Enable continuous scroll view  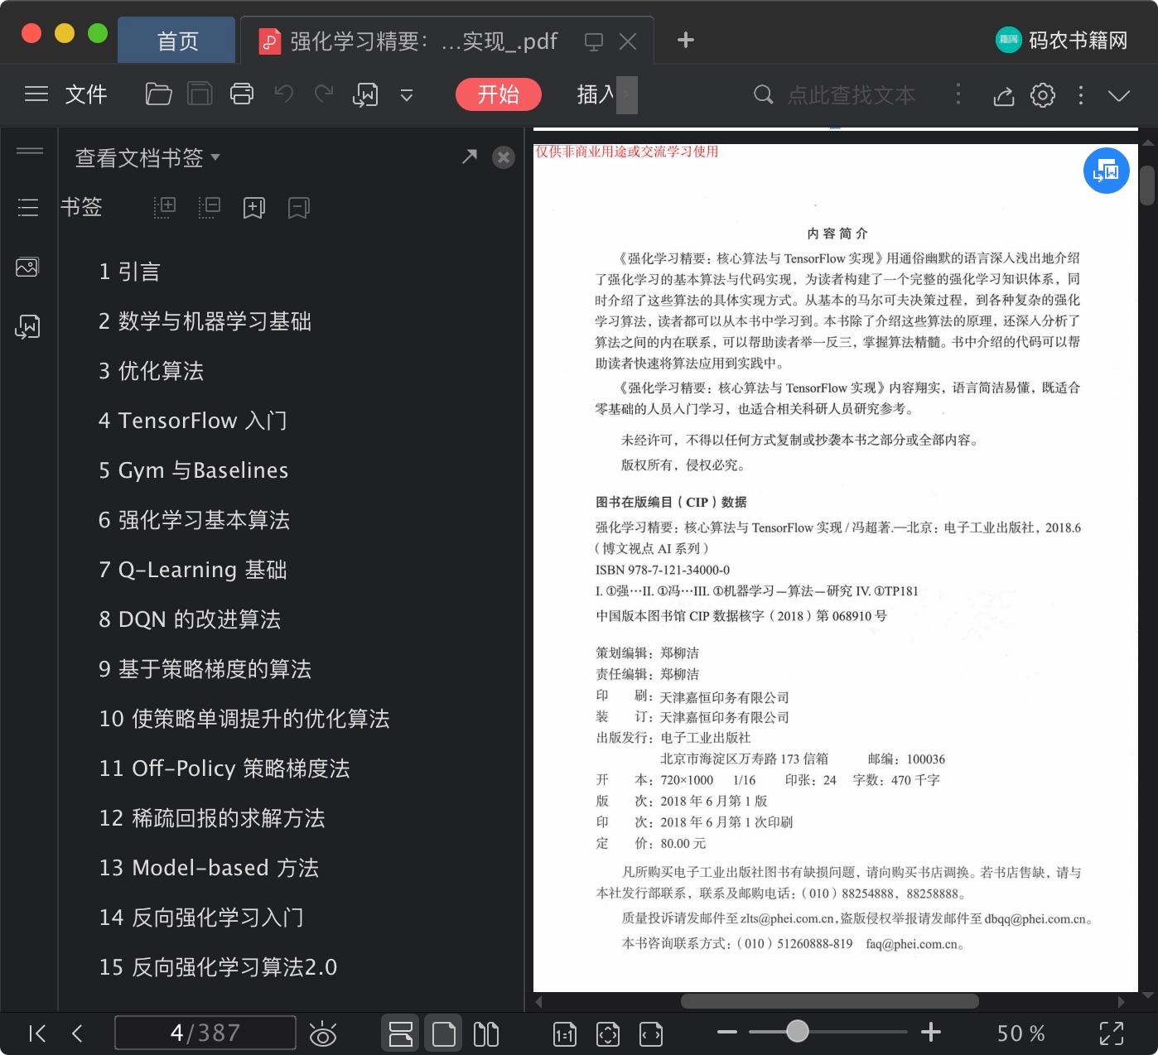401,1033
